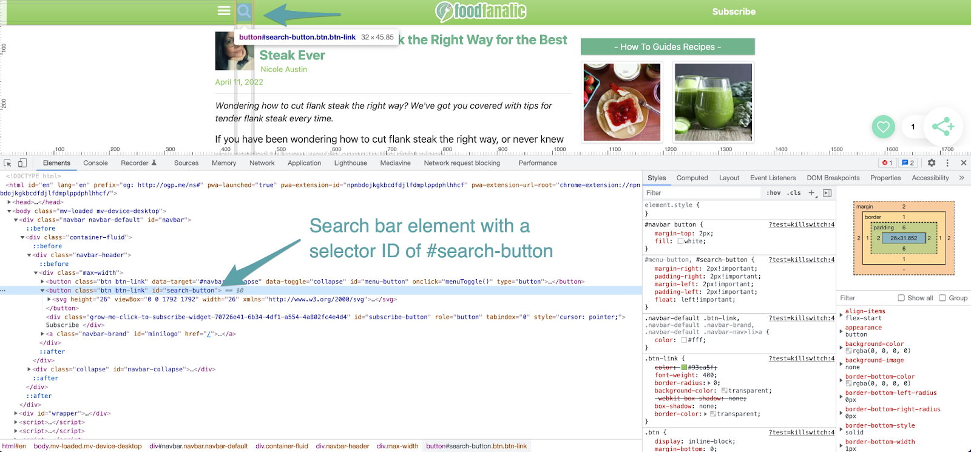Check the Group checkbox
This screenshot has height=452, width=971.
pos(942,298)
